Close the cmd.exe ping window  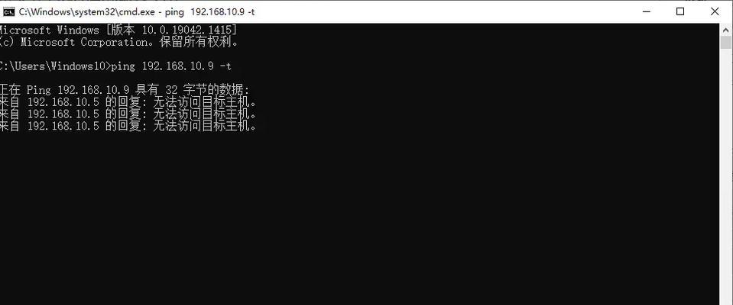click(715, 11)
